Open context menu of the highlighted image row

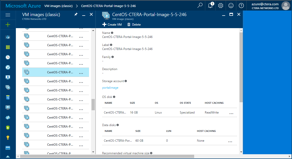[x=81, y=73]
